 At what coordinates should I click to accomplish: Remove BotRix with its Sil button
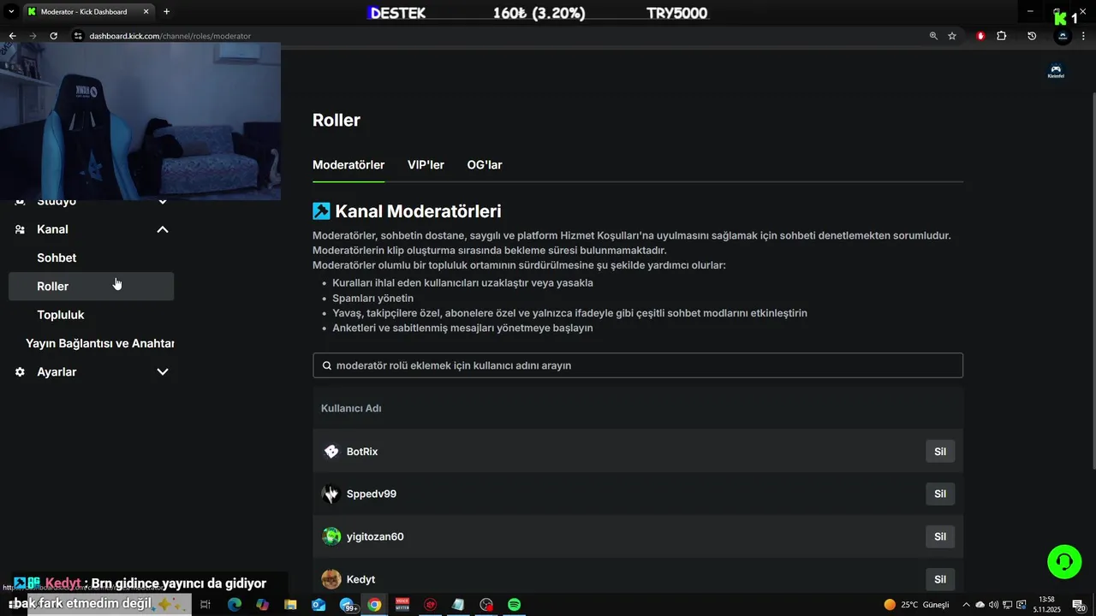[940, 451]
